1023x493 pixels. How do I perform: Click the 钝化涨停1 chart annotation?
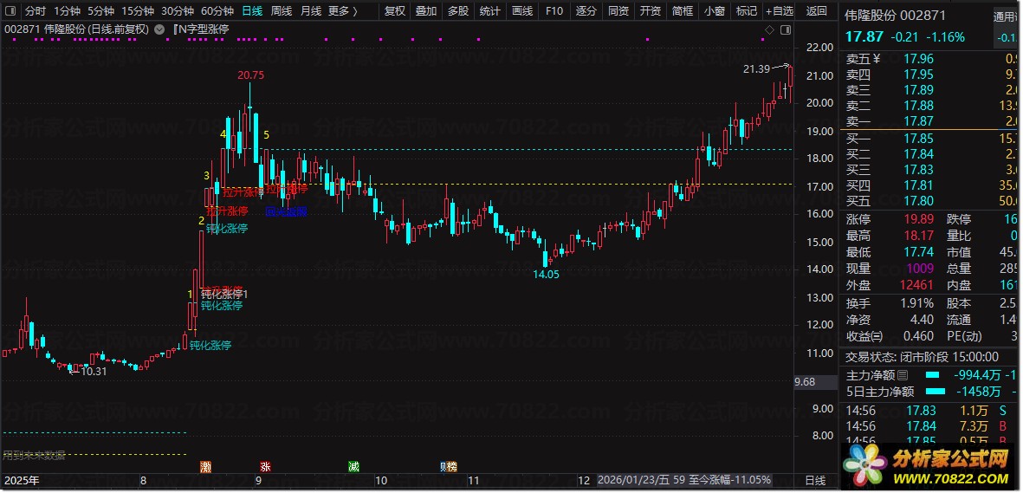coord(223,295)
